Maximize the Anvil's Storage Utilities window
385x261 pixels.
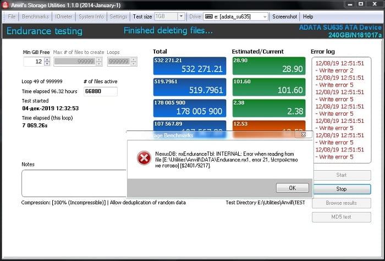coord(361,4)
